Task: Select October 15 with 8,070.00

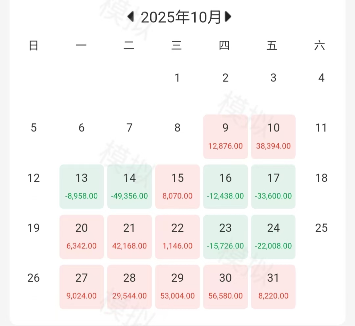Action: coord(177,186)
